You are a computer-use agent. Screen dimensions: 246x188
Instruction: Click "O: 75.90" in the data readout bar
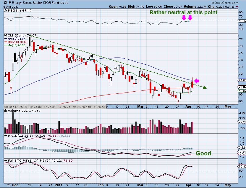coord(22,107)
